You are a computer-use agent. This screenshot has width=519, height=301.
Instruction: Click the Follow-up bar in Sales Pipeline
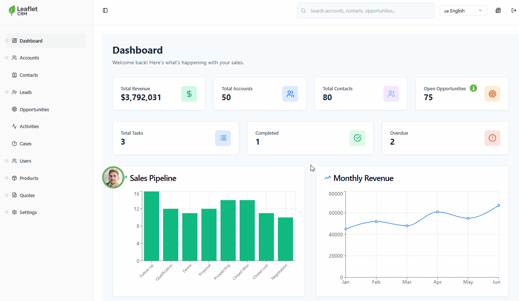tap(151, 226)
